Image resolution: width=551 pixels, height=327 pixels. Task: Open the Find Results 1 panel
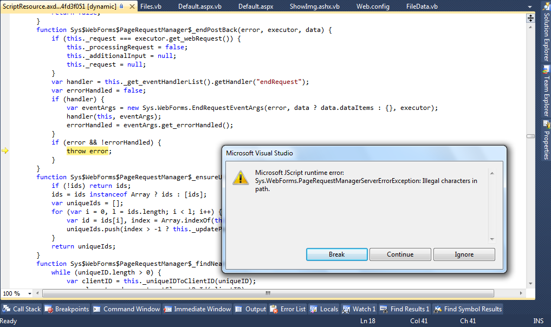point(410,309)
